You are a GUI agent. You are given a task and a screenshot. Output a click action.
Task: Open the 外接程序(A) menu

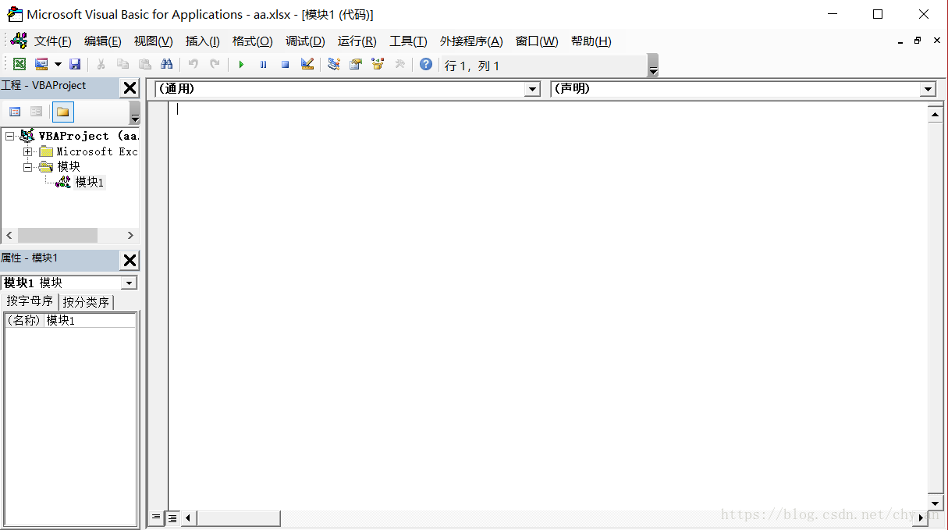[x=471, y=41]
